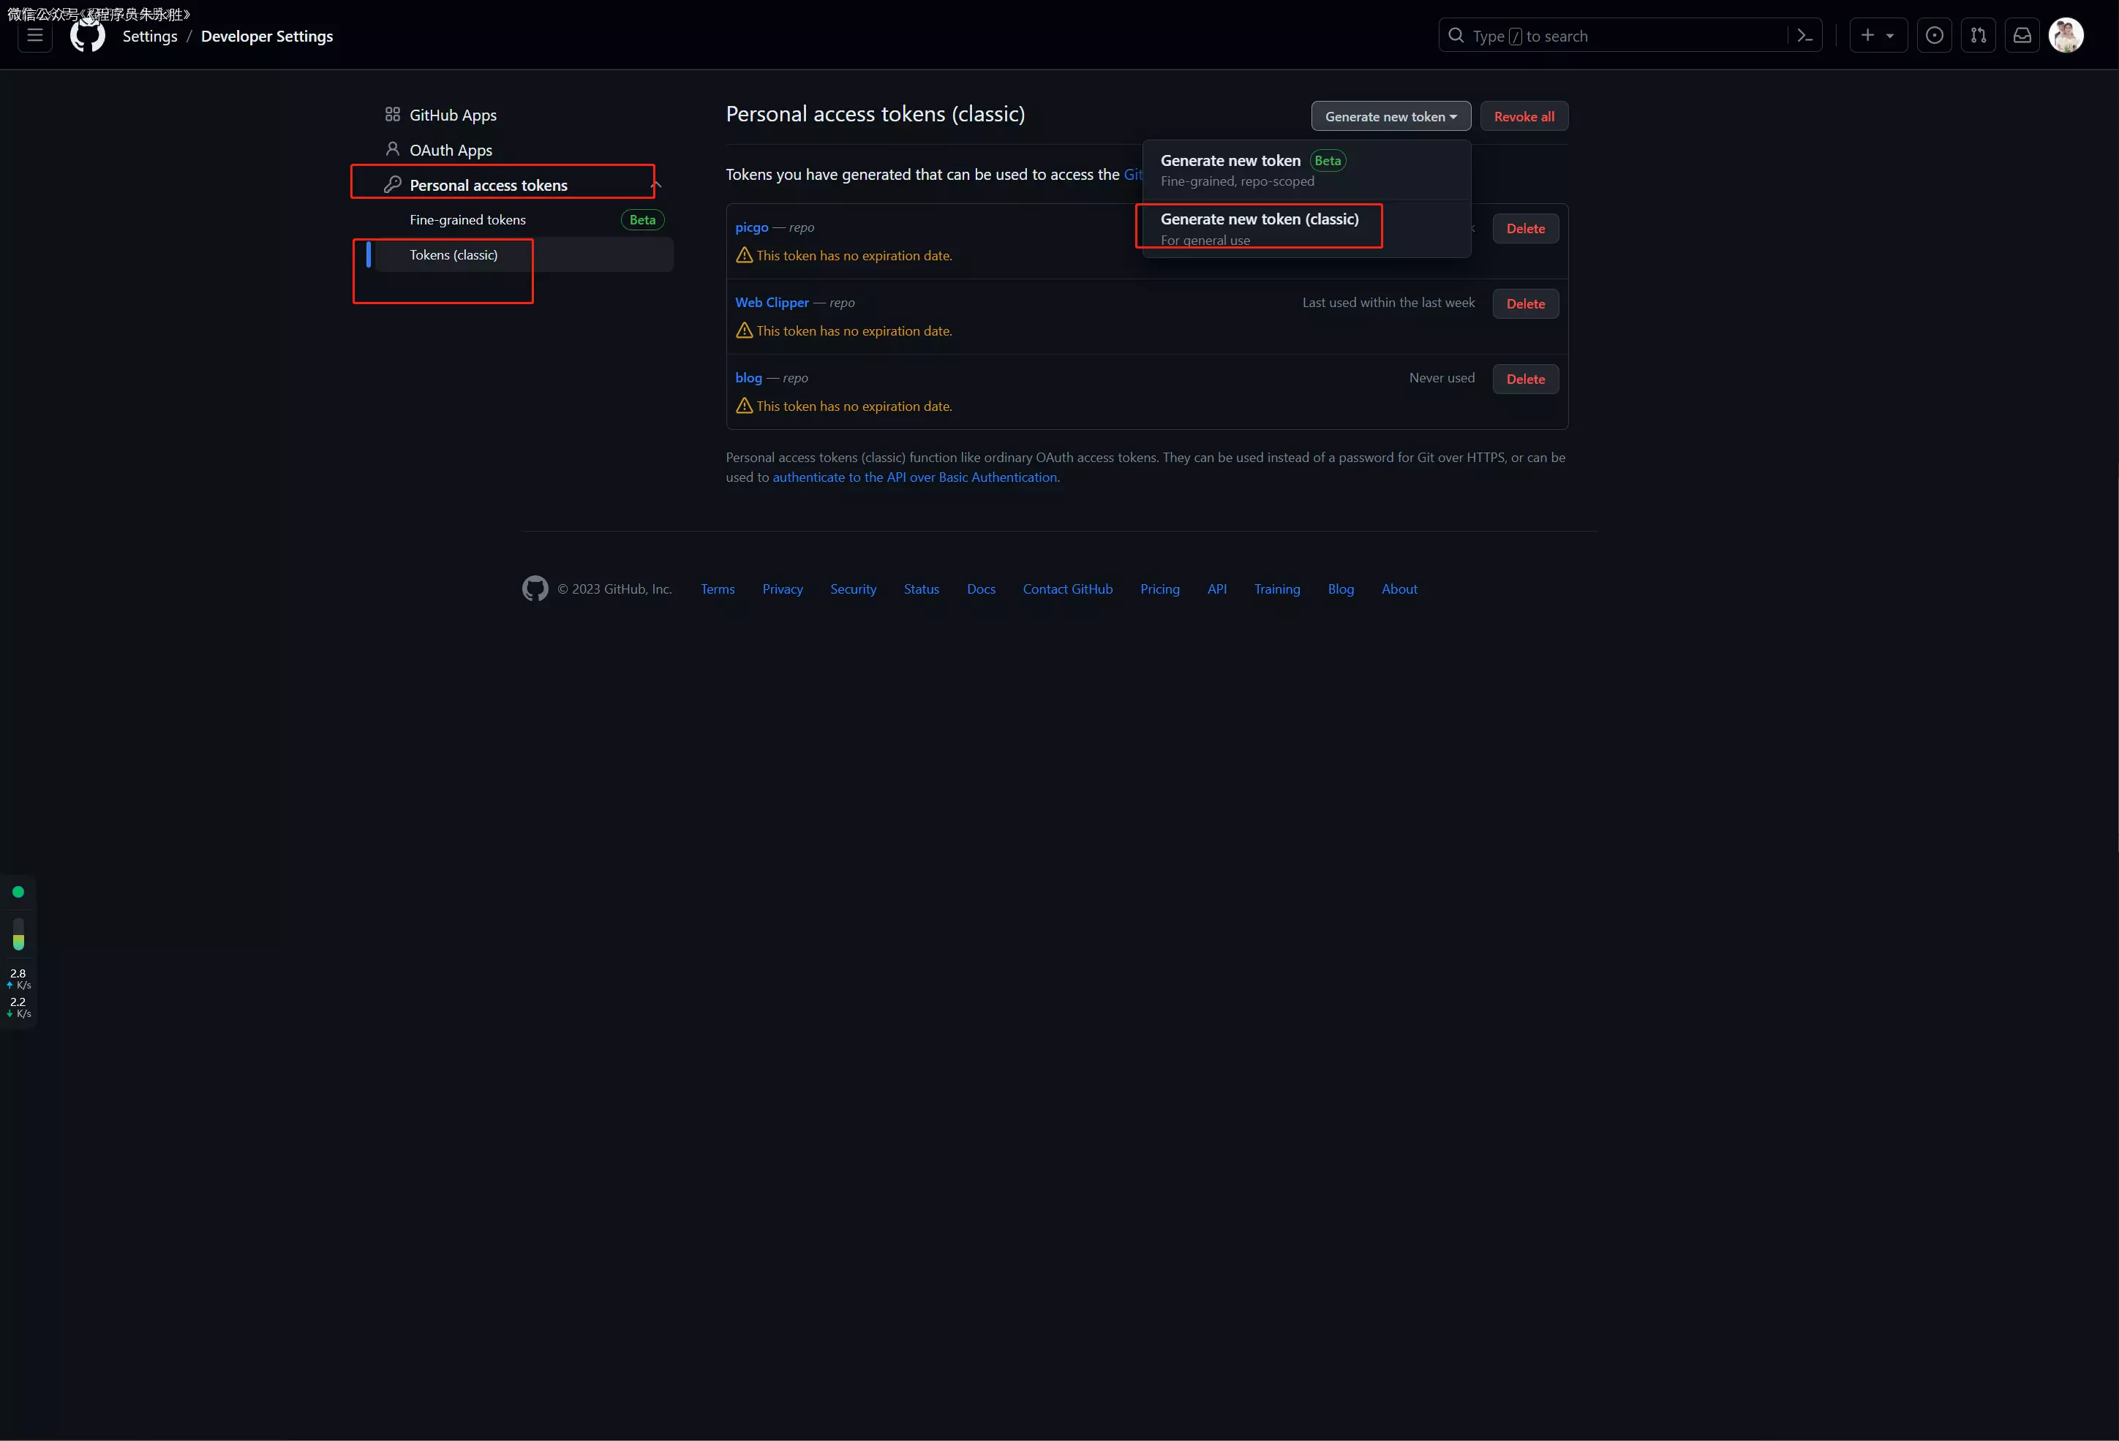Viewport: 2119px width, 1441px height.
Task: Select the Generate new token Beta option
Action: click(1251, 170)
